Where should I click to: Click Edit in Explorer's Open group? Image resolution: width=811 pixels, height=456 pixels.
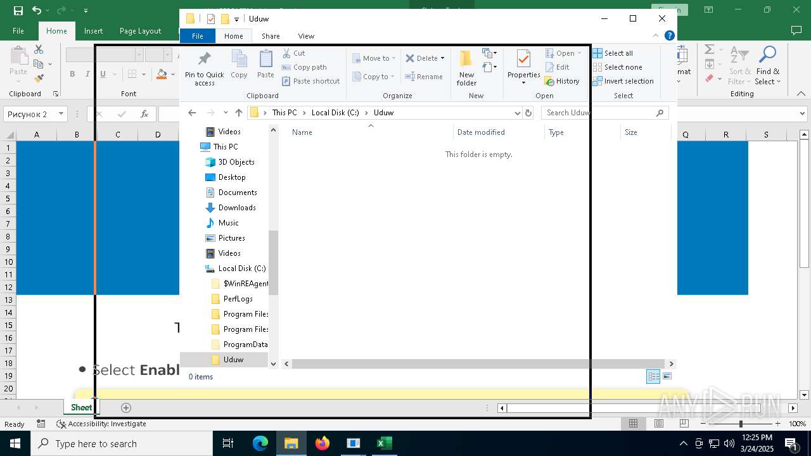pyautogui.click(x=557, y=67)
